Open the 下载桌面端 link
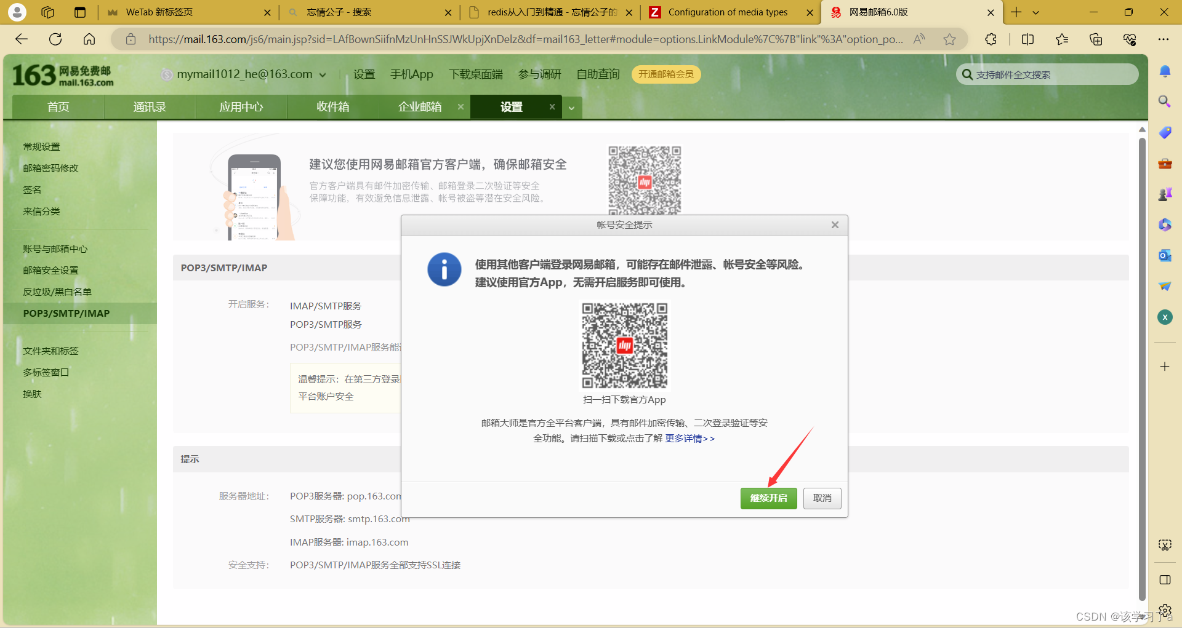Viewport: 1182px width, 628px height. point(475,74)
